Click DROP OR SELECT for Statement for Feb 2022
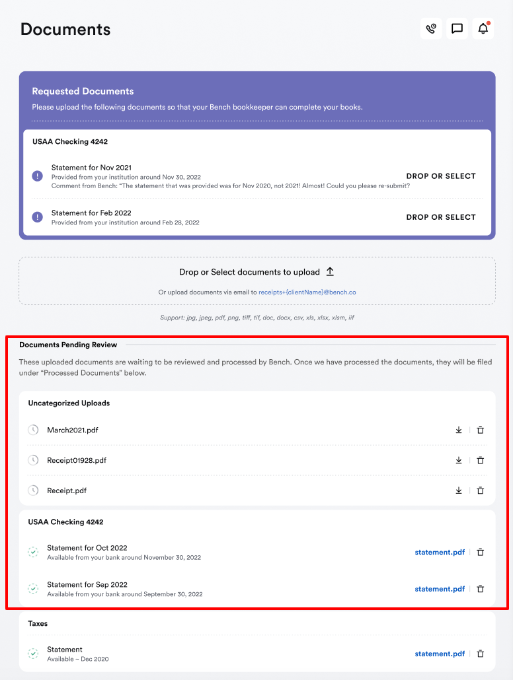 pos(441,217)
